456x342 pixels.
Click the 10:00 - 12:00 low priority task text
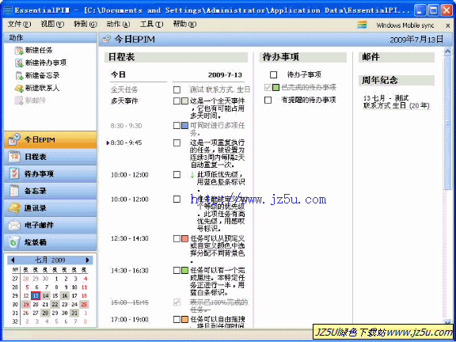220,182
